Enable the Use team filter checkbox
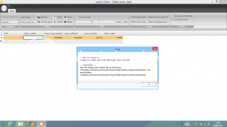The width and height of the screenshot is (227, 127). 77,17
